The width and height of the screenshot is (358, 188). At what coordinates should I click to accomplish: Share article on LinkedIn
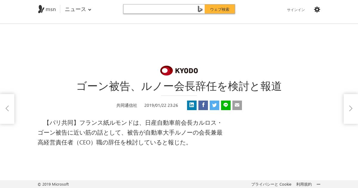[192, 105]
